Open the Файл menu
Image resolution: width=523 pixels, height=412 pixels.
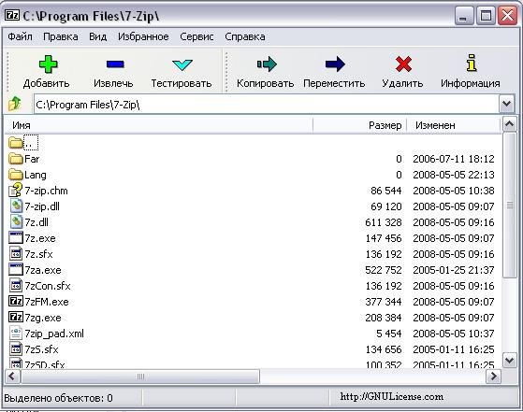coord(20,36)
